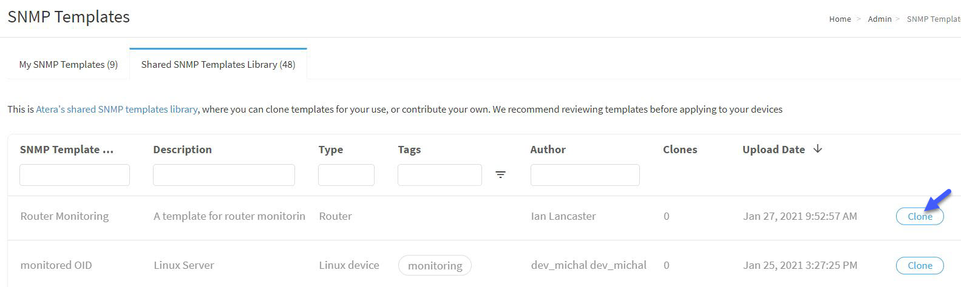The height and width of the screenshot is (287, 961).
Task: Click the monitoring tag chip
Action: [x=435, y=265]
